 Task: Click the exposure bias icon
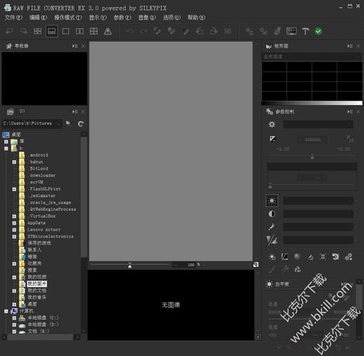point(273,139)
